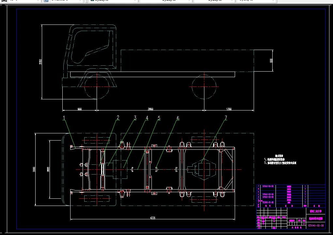Pick the 1300 rear overhang dimension
The width and height of the screenshot is (333, 235).
tap(229, 109)
